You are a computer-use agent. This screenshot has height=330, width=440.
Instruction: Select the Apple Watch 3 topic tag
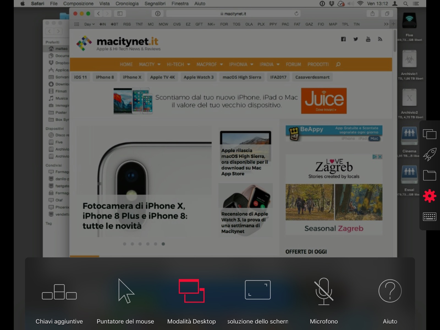199,77
